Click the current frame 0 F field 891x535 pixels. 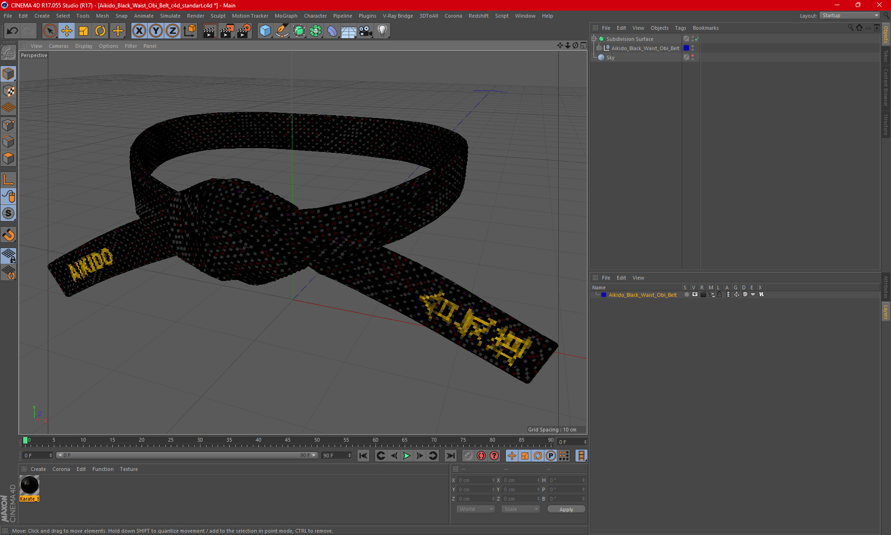[37, 456]
